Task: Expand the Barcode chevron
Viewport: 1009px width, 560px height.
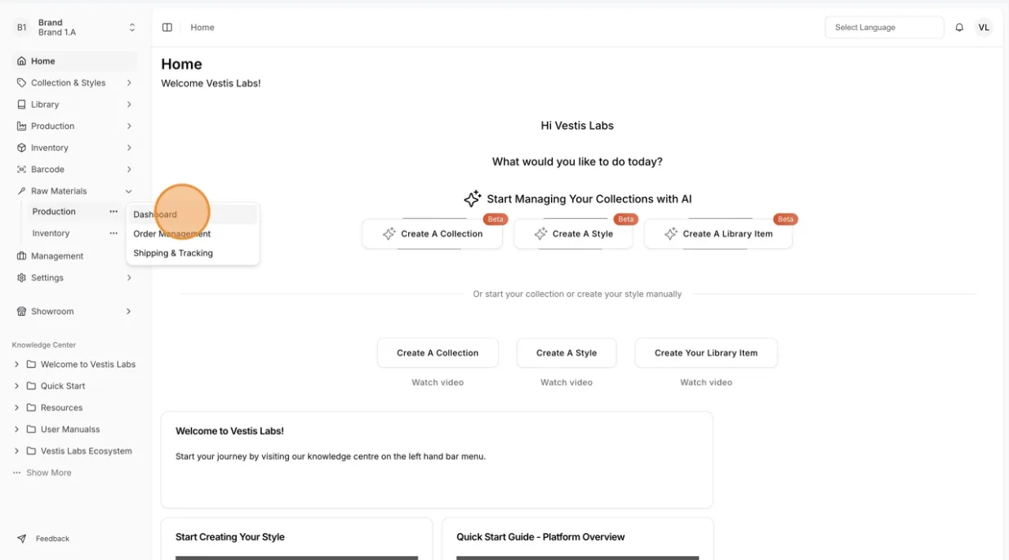Action: tap(129, 169)
